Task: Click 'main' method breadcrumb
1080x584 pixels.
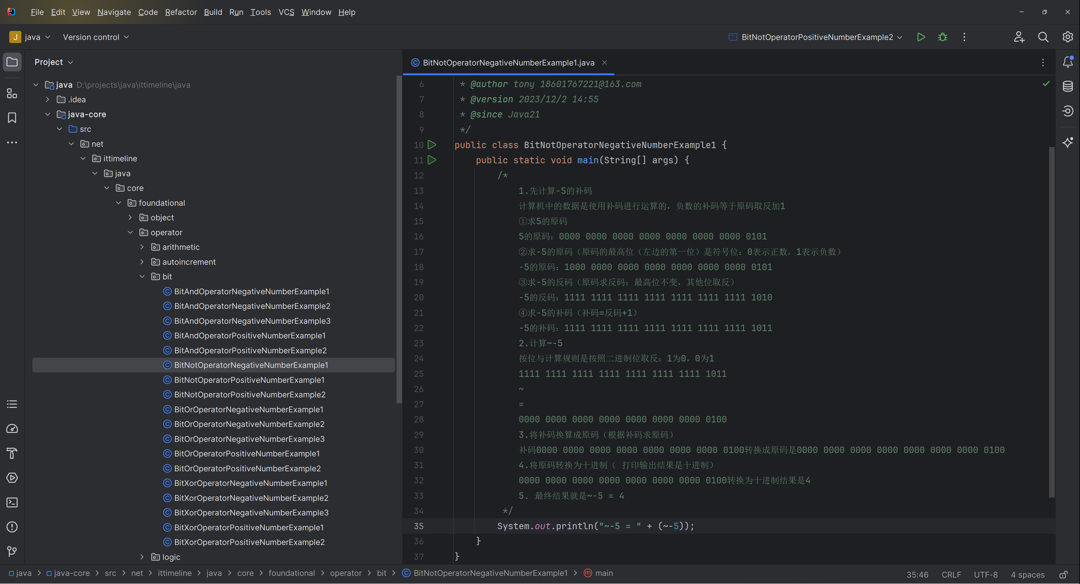Action: pyautogui.click(x=599, y=573)
